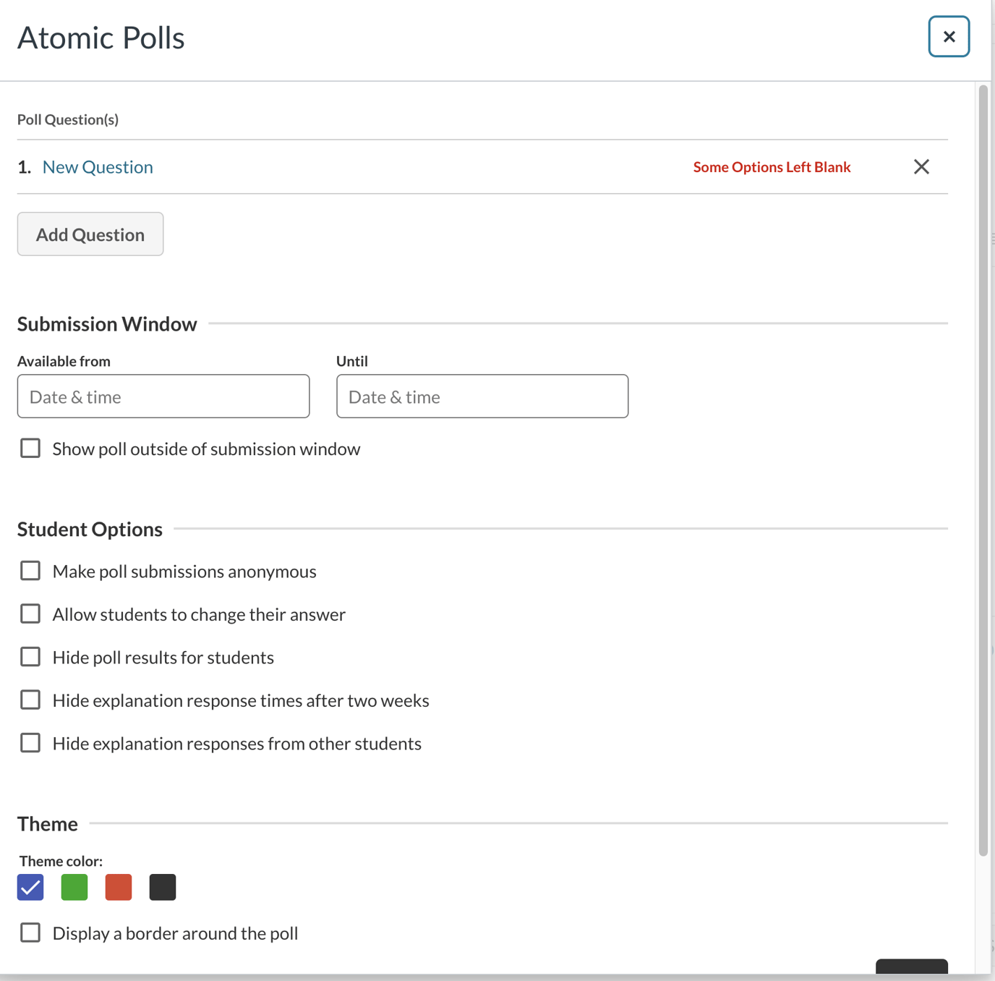The image size is (995, 981).
Task: Choose the red theme color swatch
Action: tap(119, 887)
